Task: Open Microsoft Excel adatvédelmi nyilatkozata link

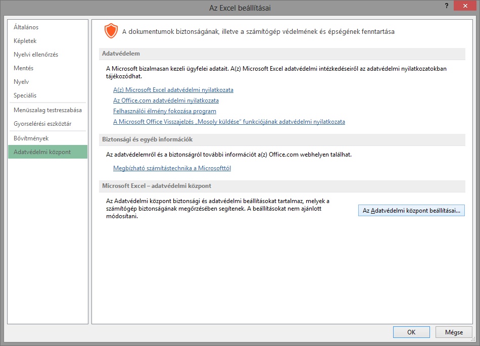Action: click(x=173, y=90)
